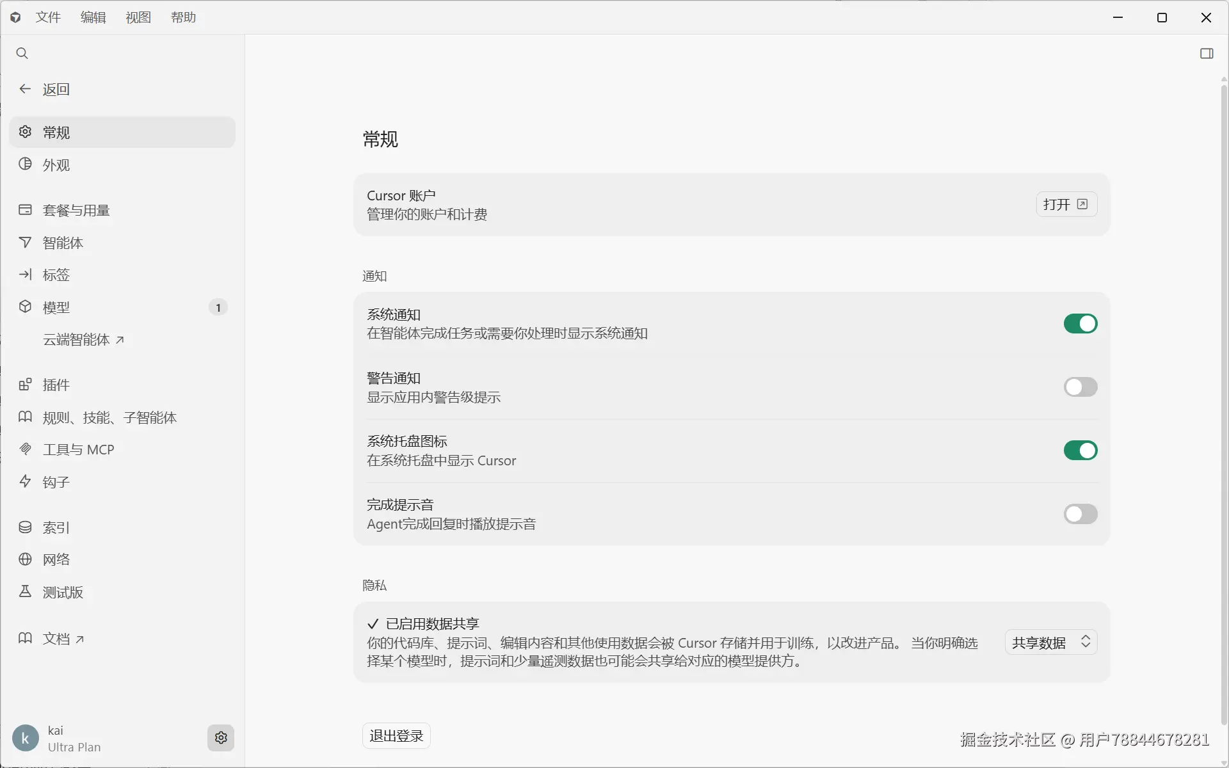Open the 模型 (Models) cube icon section
The height and width of the screenshot is (768, 1229).
25,307
